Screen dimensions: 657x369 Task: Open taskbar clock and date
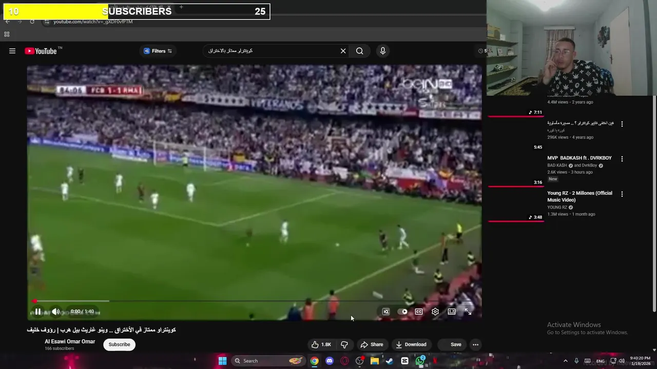click(639, 361)
